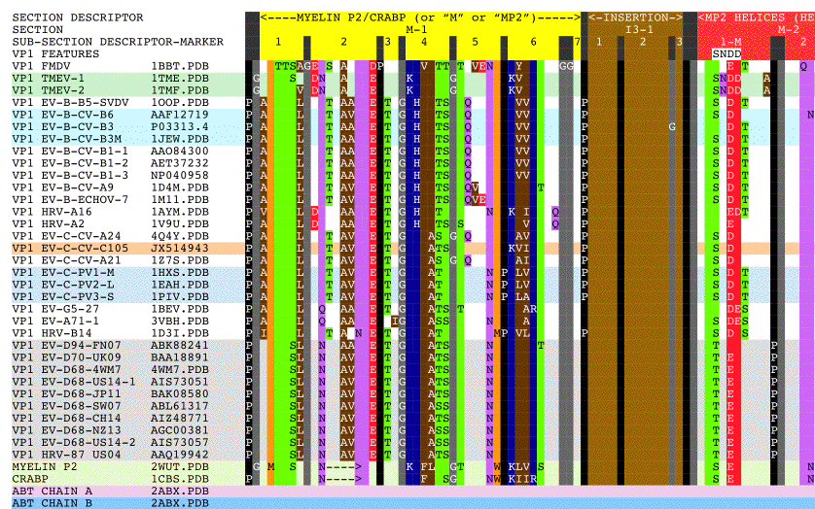This screenshot has height=509, width=815.
Task: Click the brown INSERTION section header
Action: (636, 17)
